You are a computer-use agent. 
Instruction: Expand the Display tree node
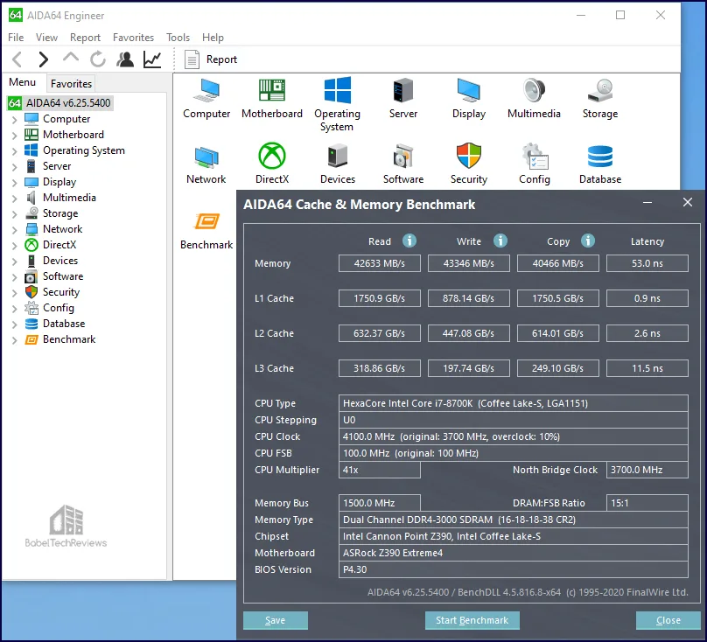tap(14, 183)
